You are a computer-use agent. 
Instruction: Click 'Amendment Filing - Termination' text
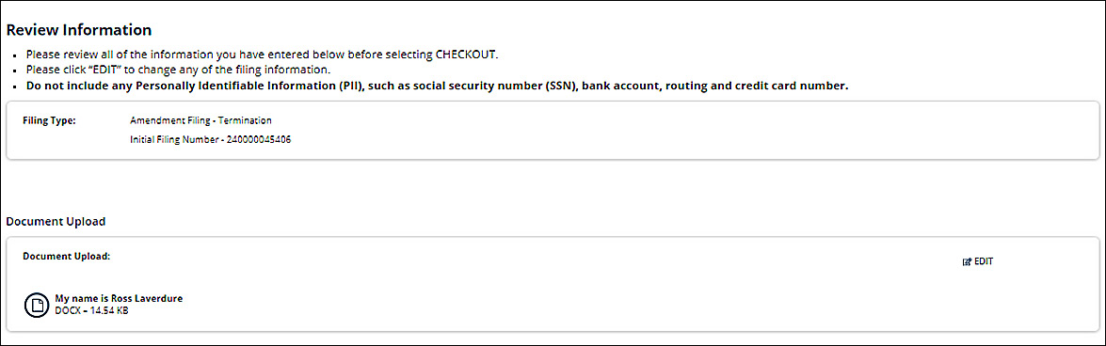click(x=201, y=120)
